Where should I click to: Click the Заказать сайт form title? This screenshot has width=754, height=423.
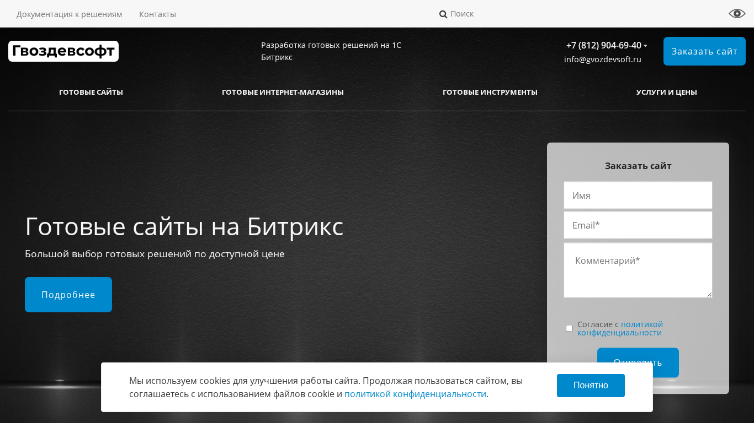[x=638, y=166]
